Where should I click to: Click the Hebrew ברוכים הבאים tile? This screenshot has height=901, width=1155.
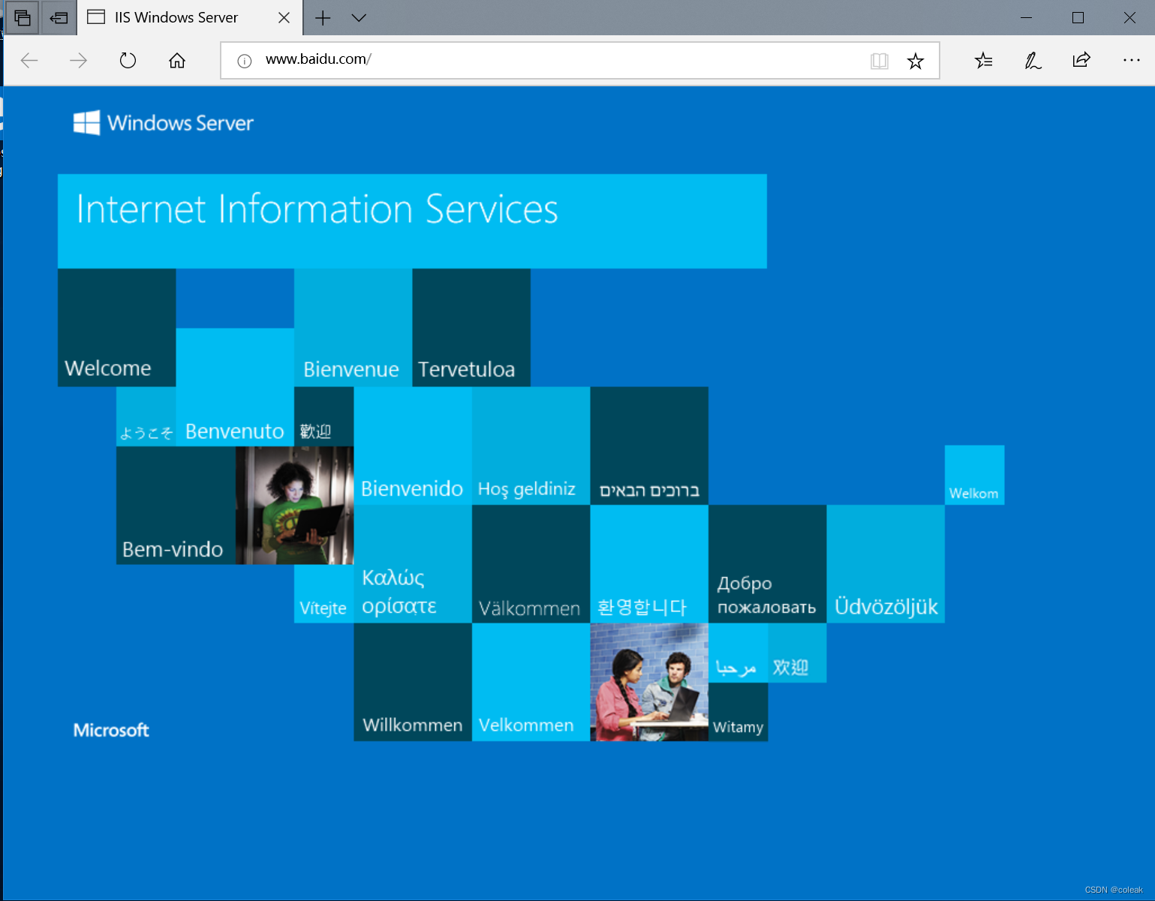click(649, 446)
